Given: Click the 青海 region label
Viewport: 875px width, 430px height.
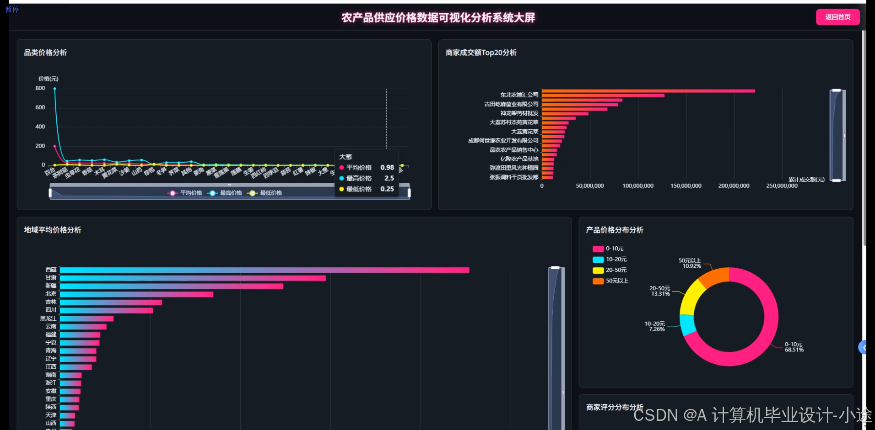Looking at the screenshot, I should pos(51,351).
